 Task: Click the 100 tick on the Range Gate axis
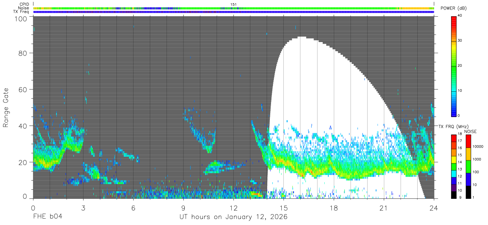click(21, 19)
